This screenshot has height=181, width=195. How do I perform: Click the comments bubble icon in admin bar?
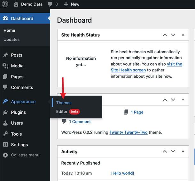(50, 4)
